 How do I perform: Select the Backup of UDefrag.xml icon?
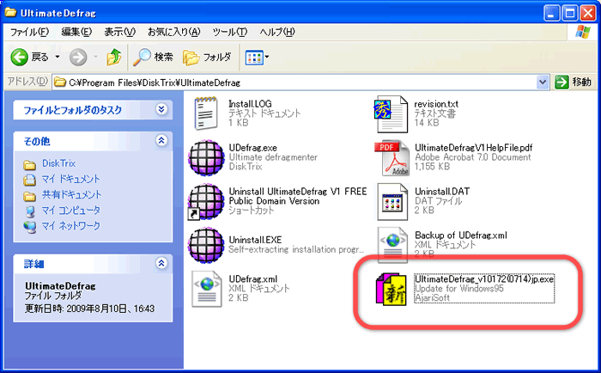[392, 245]
